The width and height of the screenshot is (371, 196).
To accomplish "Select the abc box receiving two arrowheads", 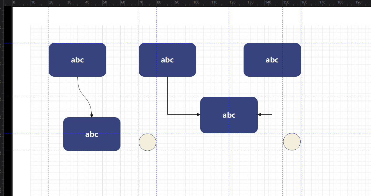I will tap(229, 115).
